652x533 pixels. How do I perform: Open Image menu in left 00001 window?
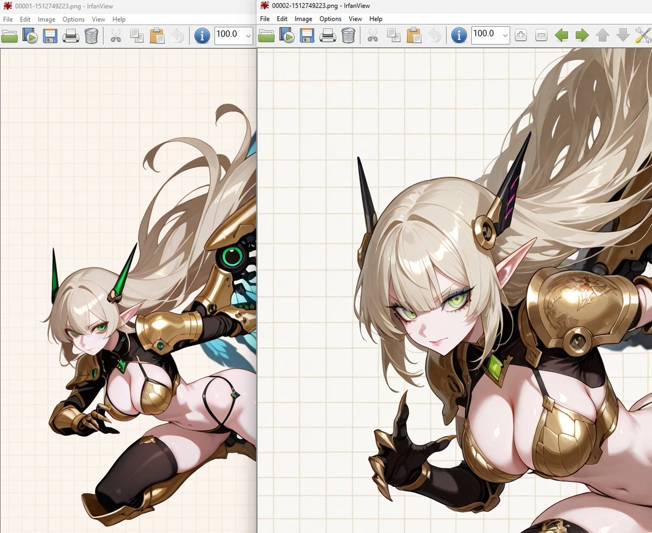46,20
